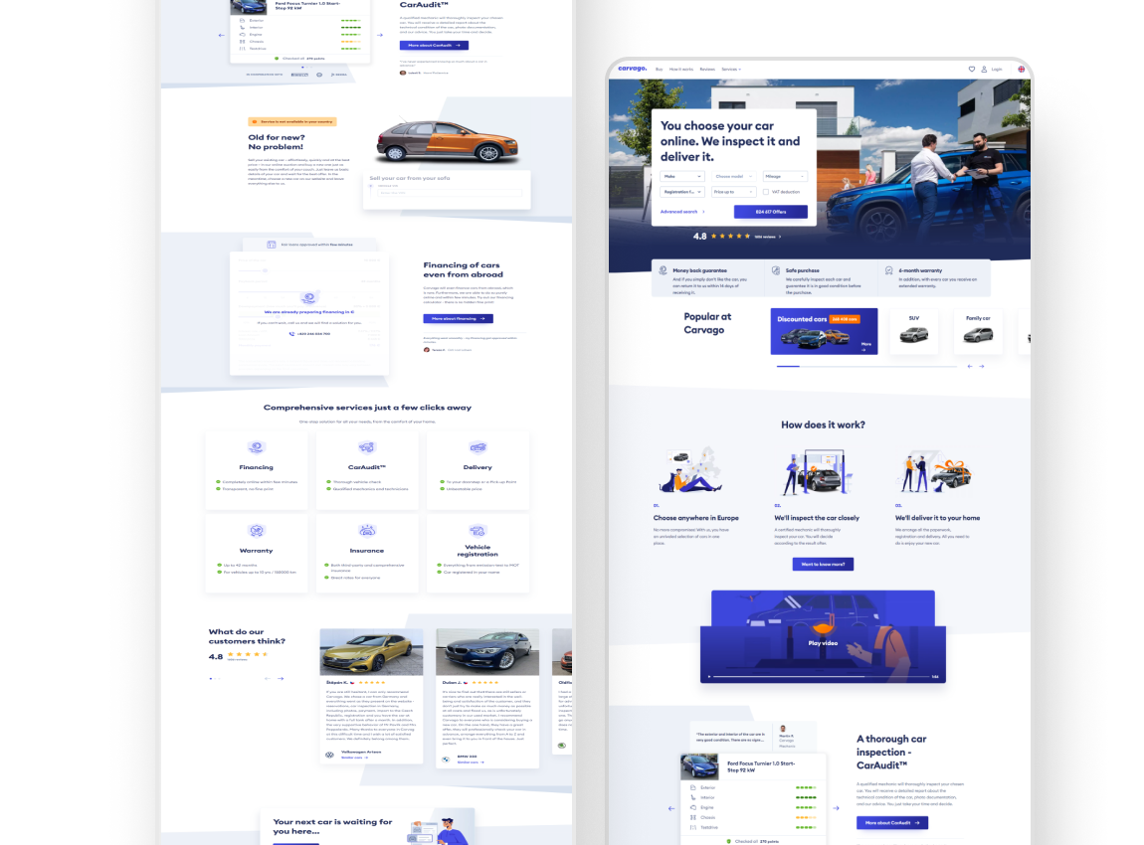This screenshot has width=1144, height=845.
Task: Select the SUV category card
Action: tap(913, 331)
